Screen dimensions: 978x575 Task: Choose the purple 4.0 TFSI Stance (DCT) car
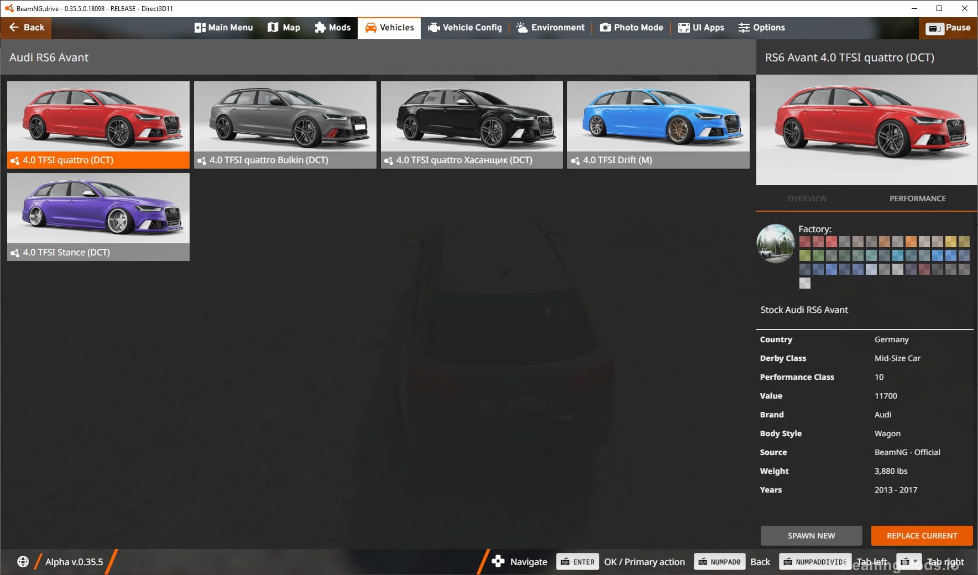[98, 216]
